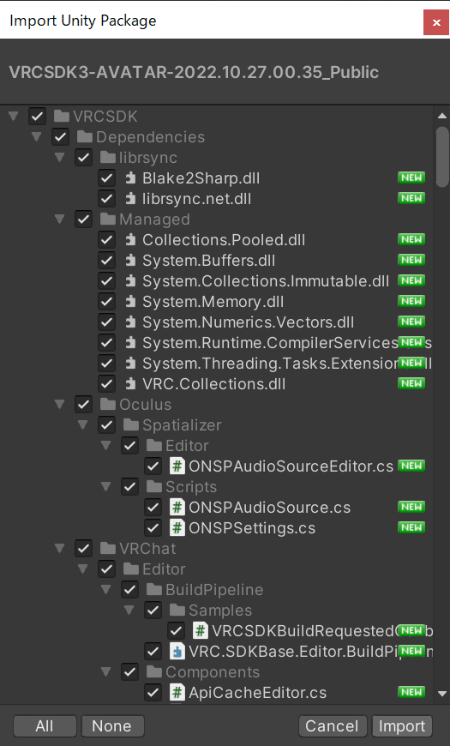This screenshot has height=746, width=450.
Task: Cancel the package import
Action: point(333,726)
